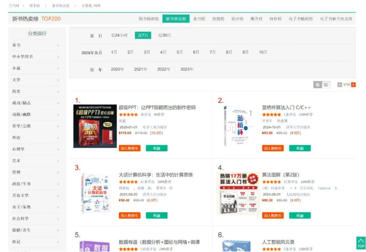Select year 2020年
This screenshot has width=366, height=252.
tap(118, 69)
